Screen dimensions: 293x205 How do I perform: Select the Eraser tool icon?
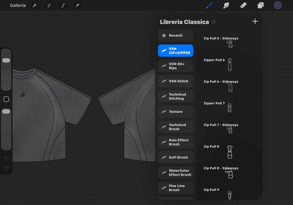click(243, 6)
